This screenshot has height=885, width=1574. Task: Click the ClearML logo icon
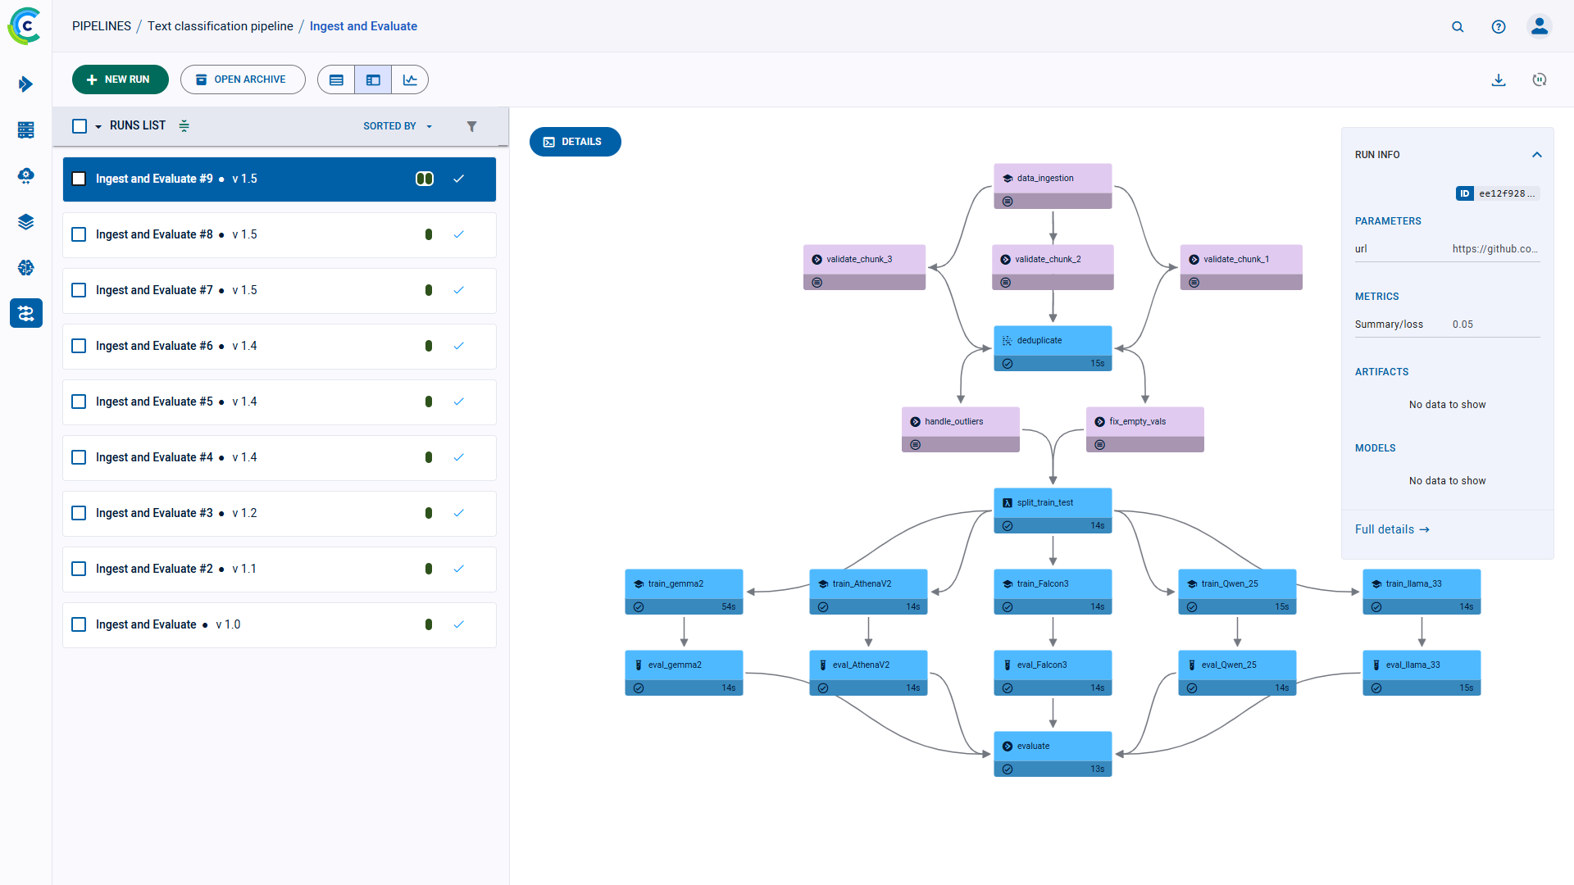25,26
